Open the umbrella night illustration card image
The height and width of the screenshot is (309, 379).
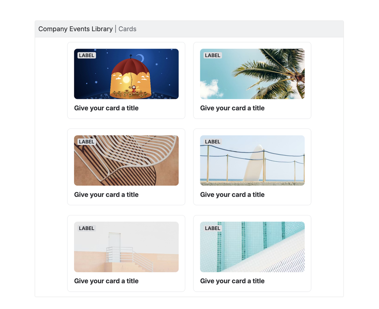pyautogui.click(x=126, y=74)
